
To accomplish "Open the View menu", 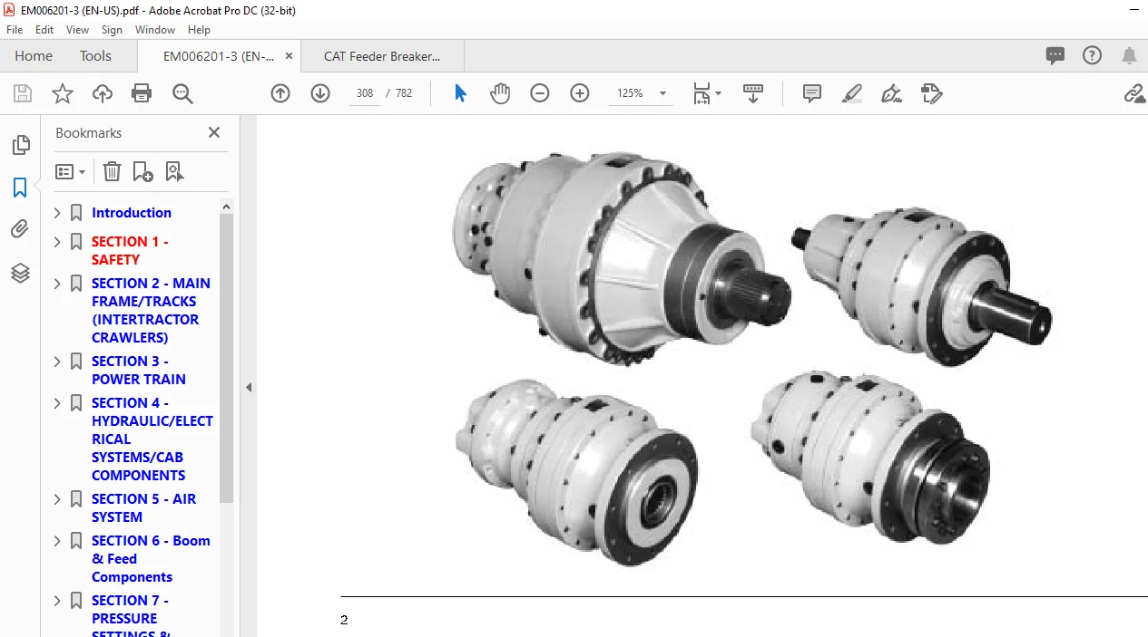I will (x=77, y=30).
